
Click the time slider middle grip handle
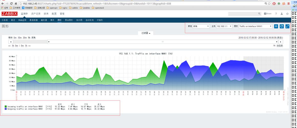[163, 42]
